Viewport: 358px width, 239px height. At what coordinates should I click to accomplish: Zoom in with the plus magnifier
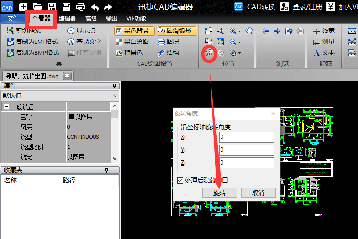233,31
